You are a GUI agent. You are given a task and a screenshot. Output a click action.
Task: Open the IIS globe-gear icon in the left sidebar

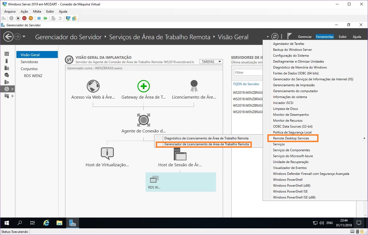pyautogui.click(x=7, y=75)
